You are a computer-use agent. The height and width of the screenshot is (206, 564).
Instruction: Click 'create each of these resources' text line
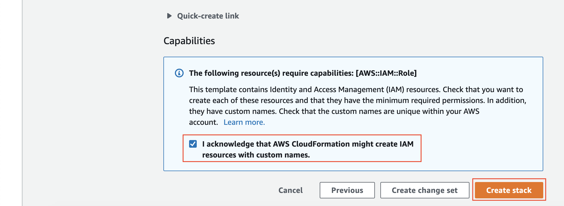(357, 100)
